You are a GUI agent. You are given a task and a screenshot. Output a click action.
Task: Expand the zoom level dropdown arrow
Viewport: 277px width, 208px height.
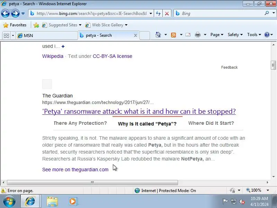coord(268,190)
